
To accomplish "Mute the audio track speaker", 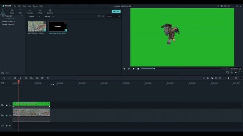I will [x=10, y=126].
